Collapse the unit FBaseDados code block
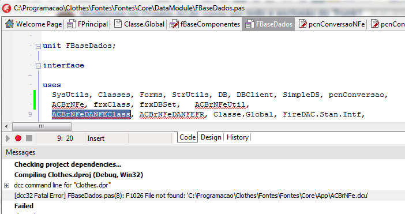The width and height of the screenshot is (405, 214). [x=38, y=46]
